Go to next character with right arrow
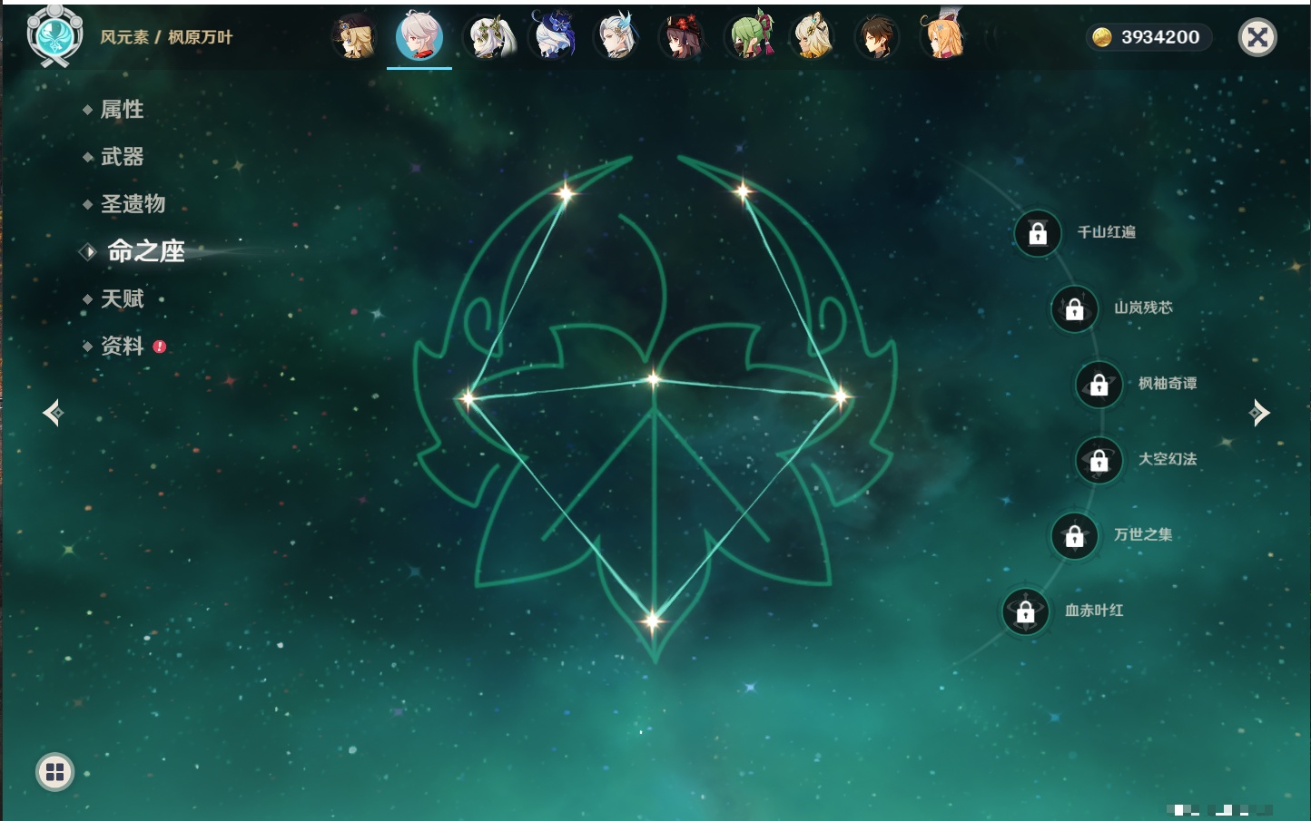This screenshot has width=1311, height=821. 1259,413
